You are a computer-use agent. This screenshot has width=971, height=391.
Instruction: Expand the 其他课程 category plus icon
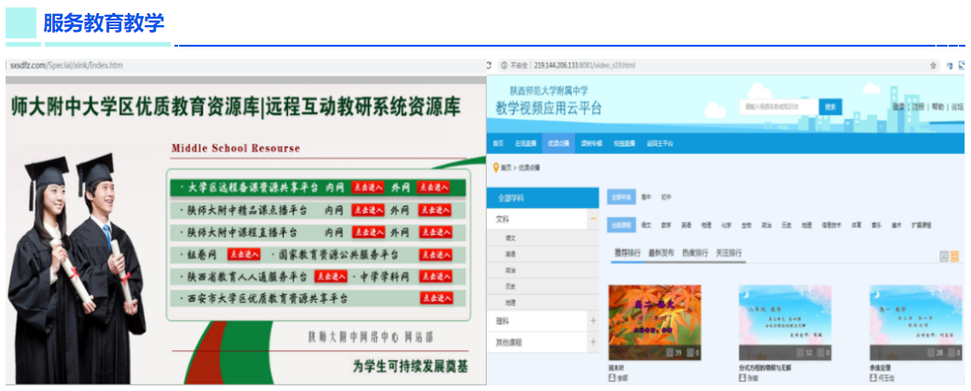[x=593, y=342]
